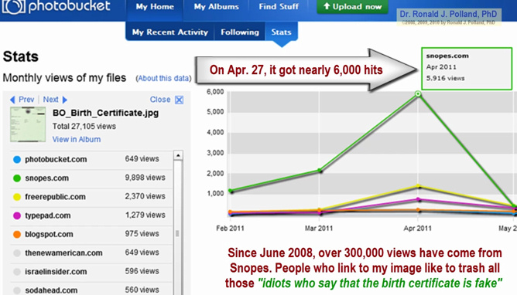Click the Upload now arrow button
The height and width of the screenshot is (295, 517).
[352, 7]
